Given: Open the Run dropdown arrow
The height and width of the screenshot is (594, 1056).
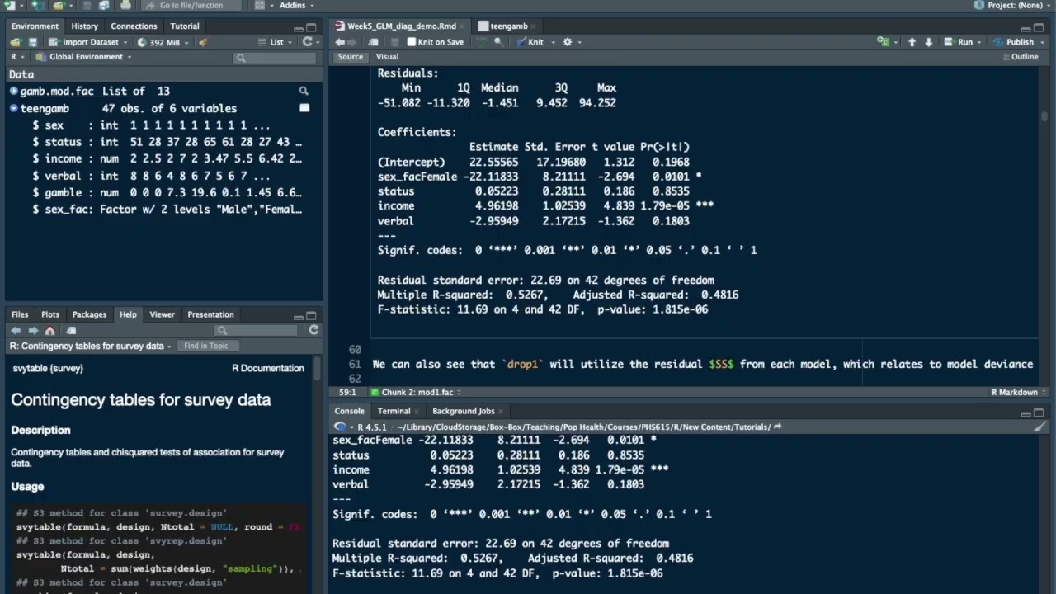Looking at the screenshot, I should click(x=979, y=42).
